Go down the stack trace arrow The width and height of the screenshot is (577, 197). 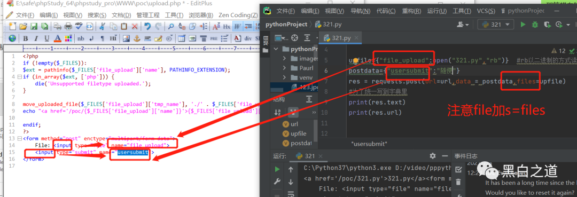tap(291, 182)
